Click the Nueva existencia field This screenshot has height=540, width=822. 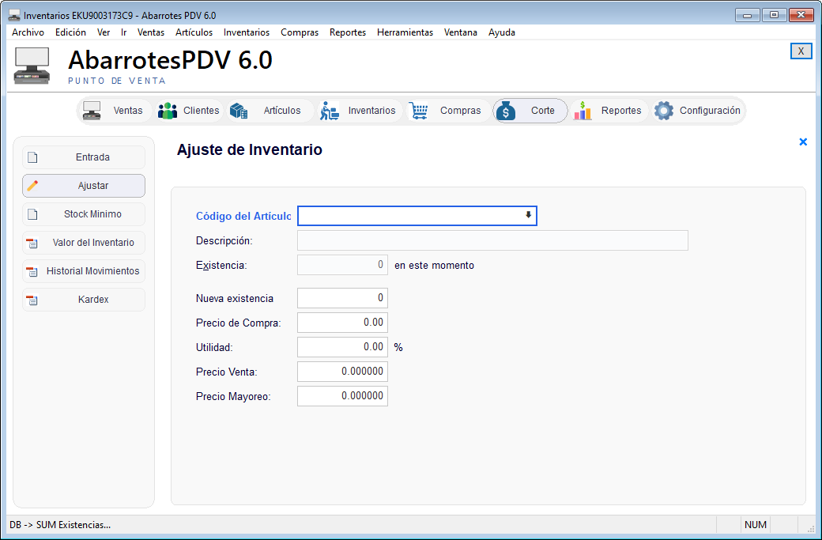342,298
